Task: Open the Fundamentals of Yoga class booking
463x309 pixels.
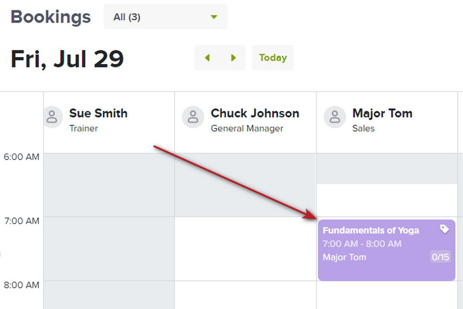Action: (x=387, y=250)
